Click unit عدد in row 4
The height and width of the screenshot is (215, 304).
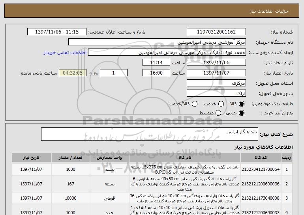pyautogui.click(x=109, y=213)
